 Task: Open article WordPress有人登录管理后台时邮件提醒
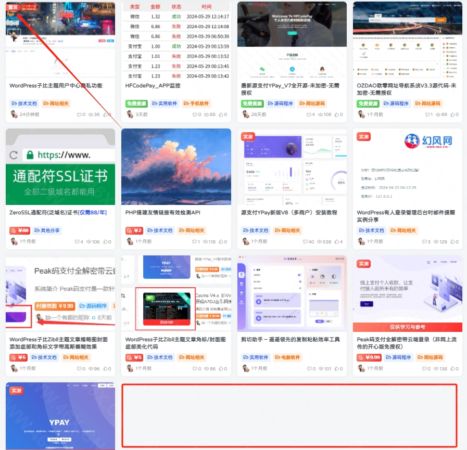[406, 216]
